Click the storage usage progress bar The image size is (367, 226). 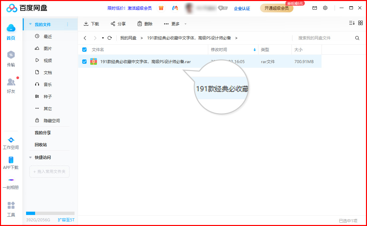coord(50,213)
